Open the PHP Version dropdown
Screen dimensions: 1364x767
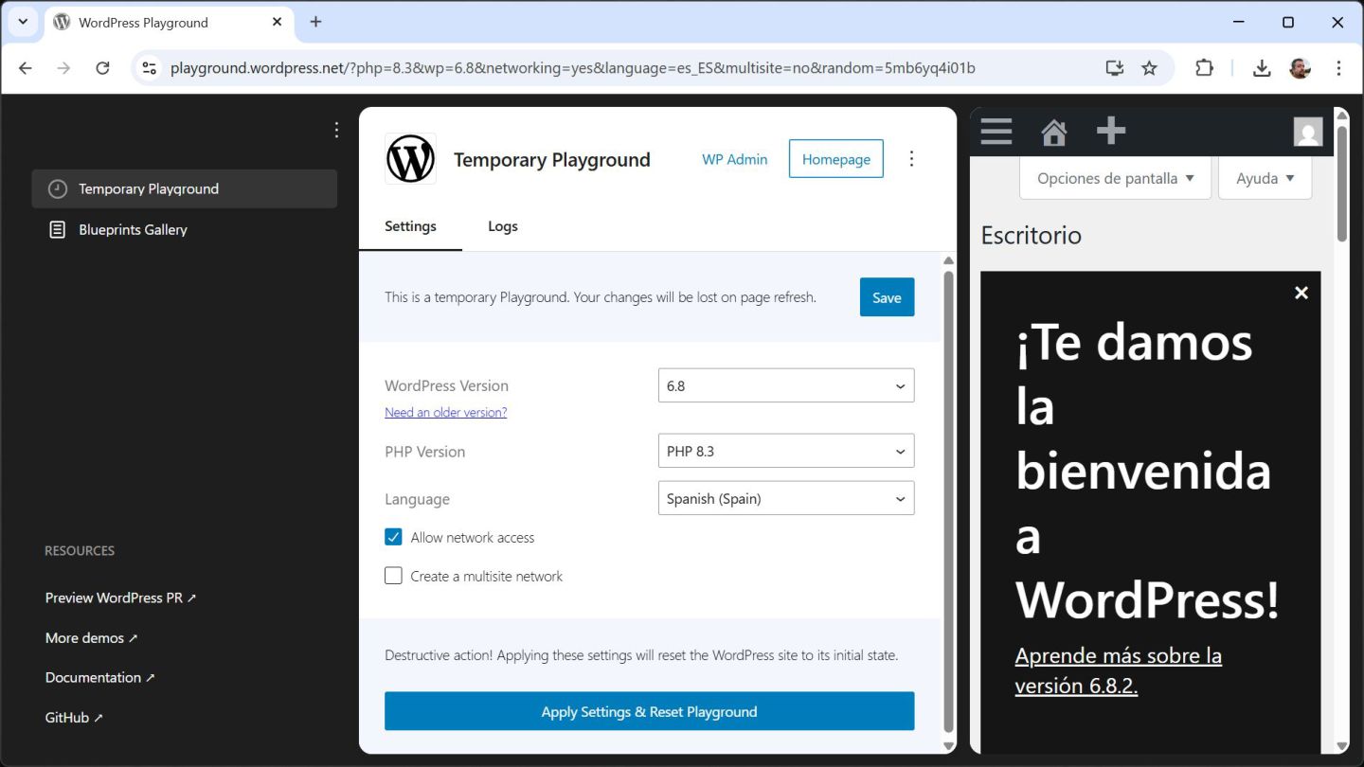point(786,451)
